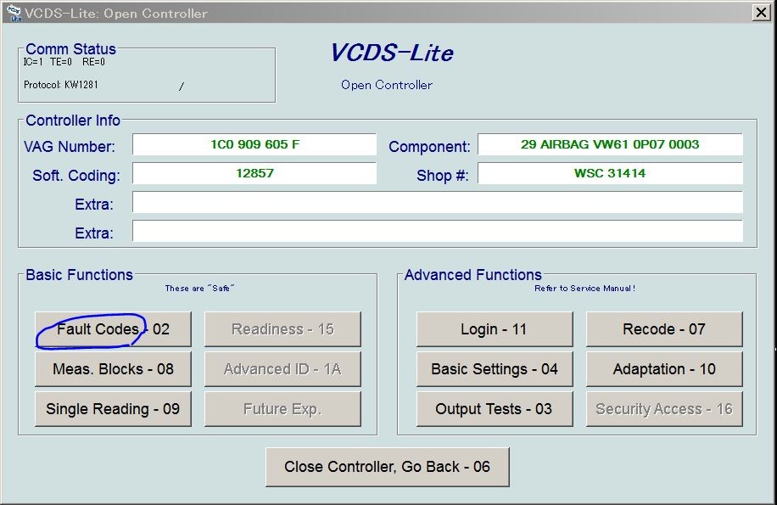Click the Controller Info group label
The image size is (777, 505).
73,121
